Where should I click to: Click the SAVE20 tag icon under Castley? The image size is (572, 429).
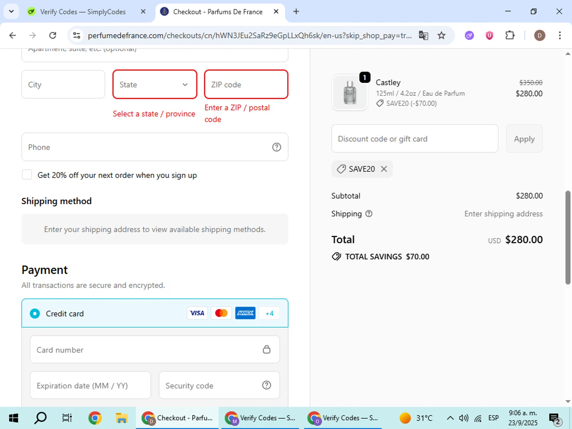380,103
